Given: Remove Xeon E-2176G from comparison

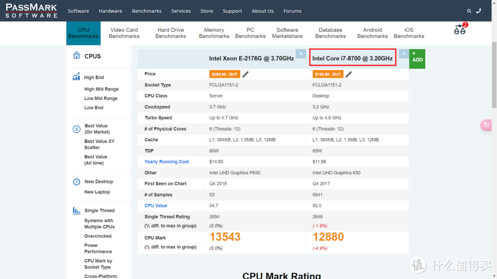Looking at the screenshot, I should (301, 54).
